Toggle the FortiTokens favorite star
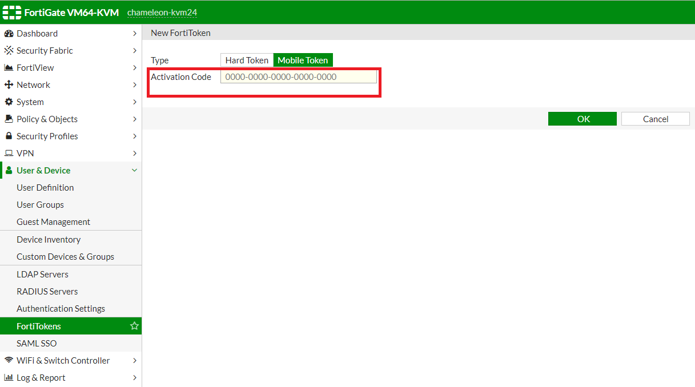695x387 pixels. 134,326
